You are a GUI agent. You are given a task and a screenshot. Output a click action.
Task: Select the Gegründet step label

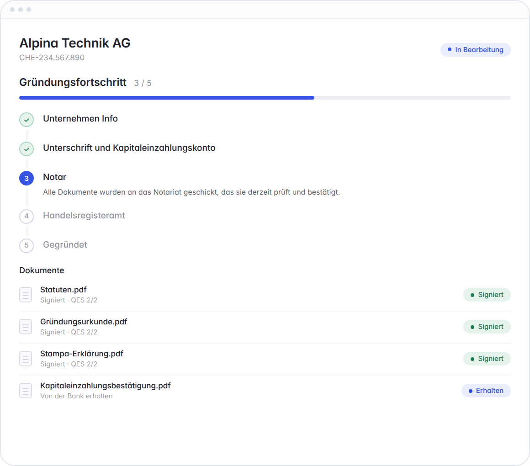pyautogui.click(x=65, y=245)
